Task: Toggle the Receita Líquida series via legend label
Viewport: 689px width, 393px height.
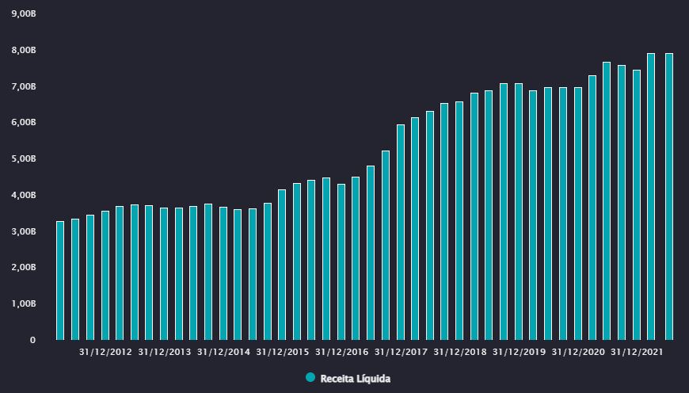Action: click(x=355, y=379)
